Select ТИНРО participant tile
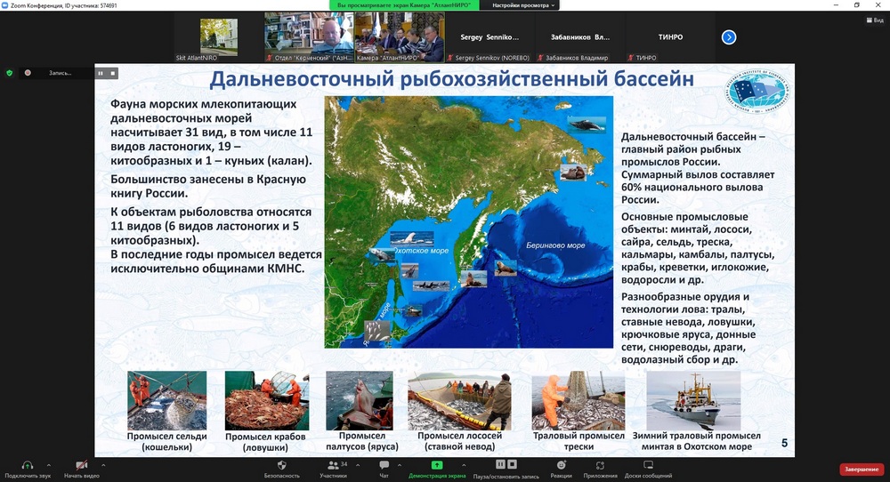This screenshot has width=890, height=482. click(670, 37)
